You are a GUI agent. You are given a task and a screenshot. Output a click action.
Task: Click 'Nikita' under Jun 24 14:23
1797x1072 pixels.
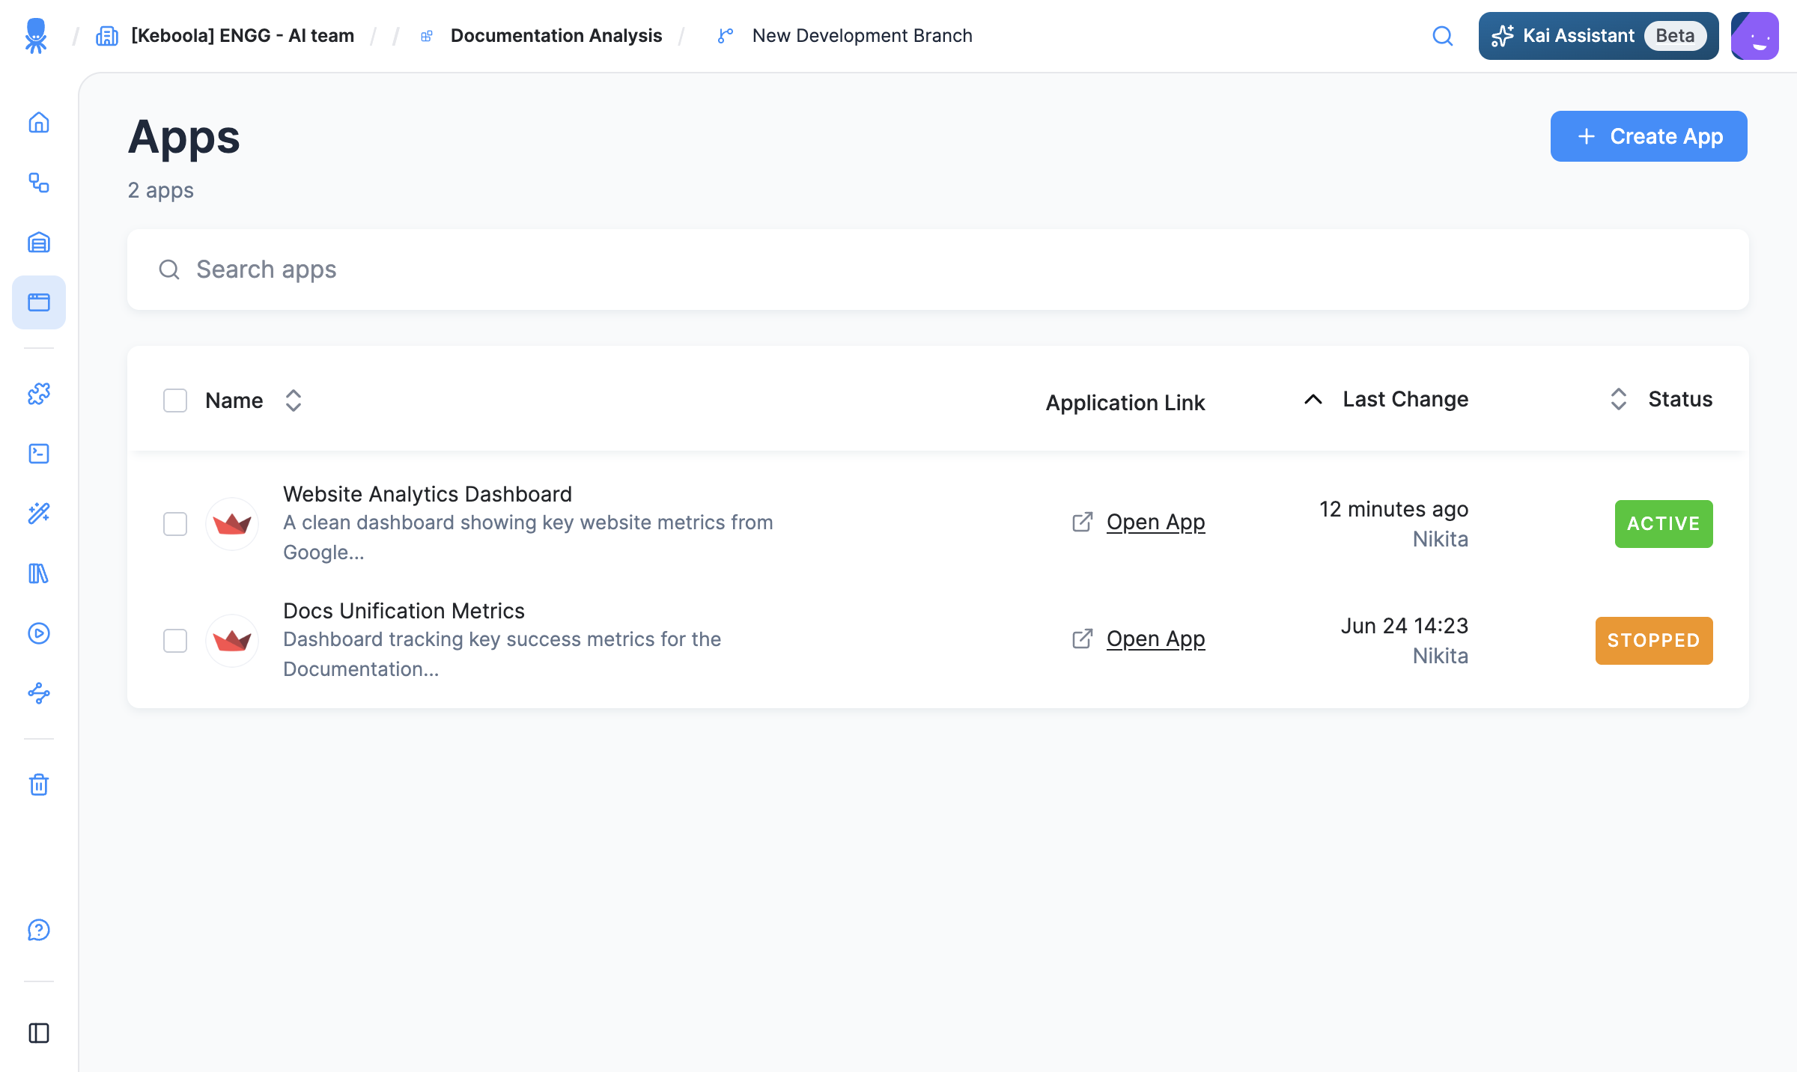pyautogui.click(x=1440, y=656)
